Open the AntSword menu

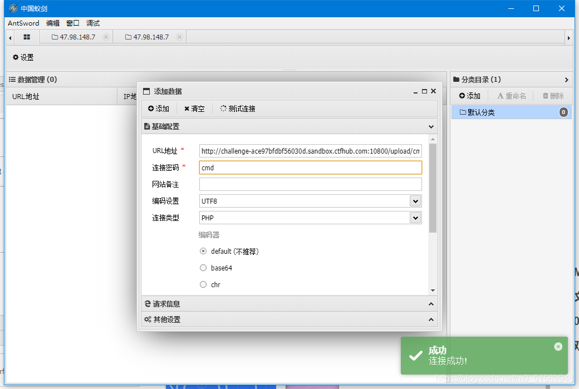click(x=23, y=23)
